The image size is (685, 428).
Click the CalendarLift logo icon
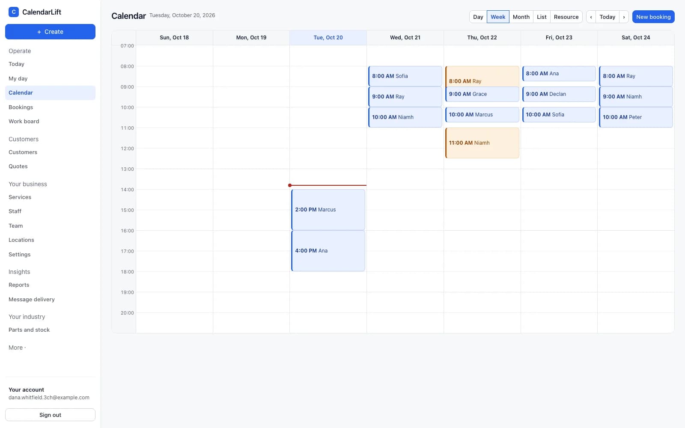[14, 12]
